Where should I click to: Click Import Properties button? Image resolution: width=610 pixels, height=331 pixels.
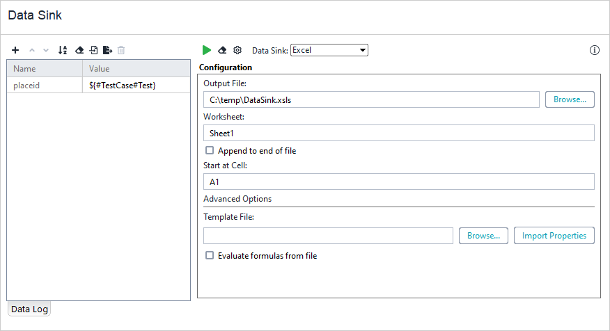coord(554,236)
